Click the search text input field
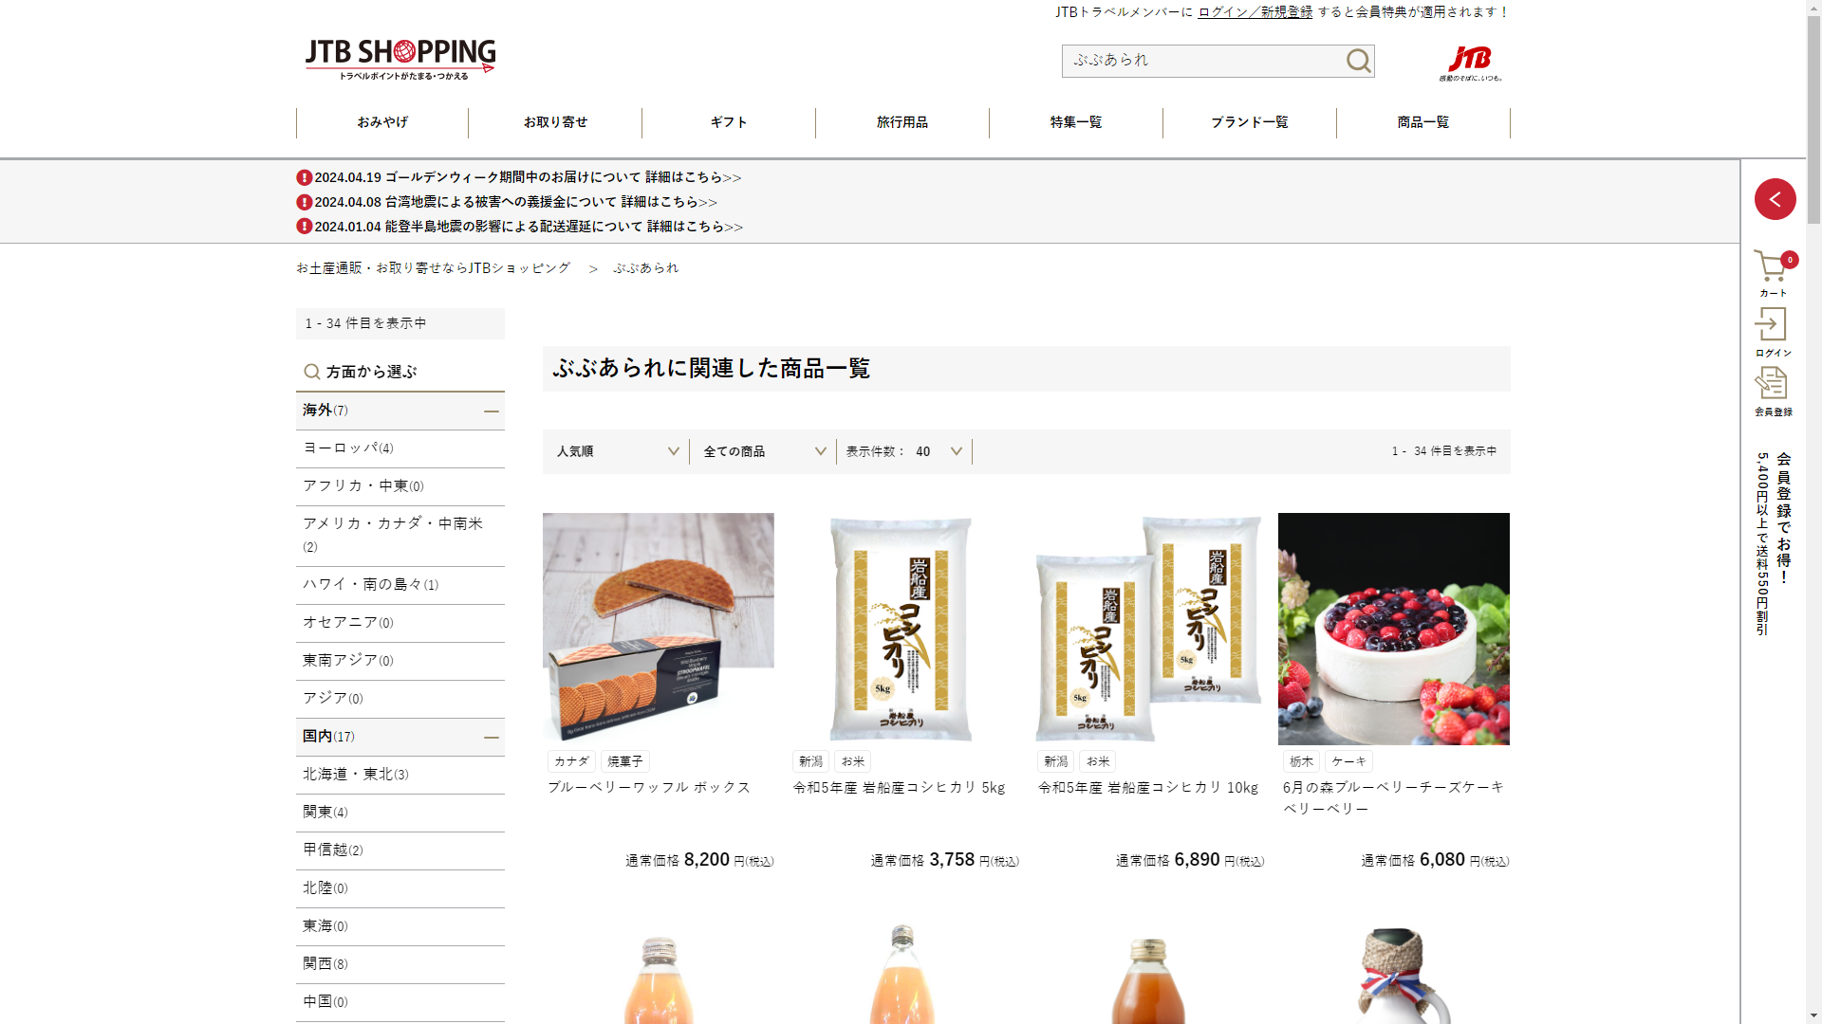The width and height of the screenshot is (1822, 1024). (1200, 61)
